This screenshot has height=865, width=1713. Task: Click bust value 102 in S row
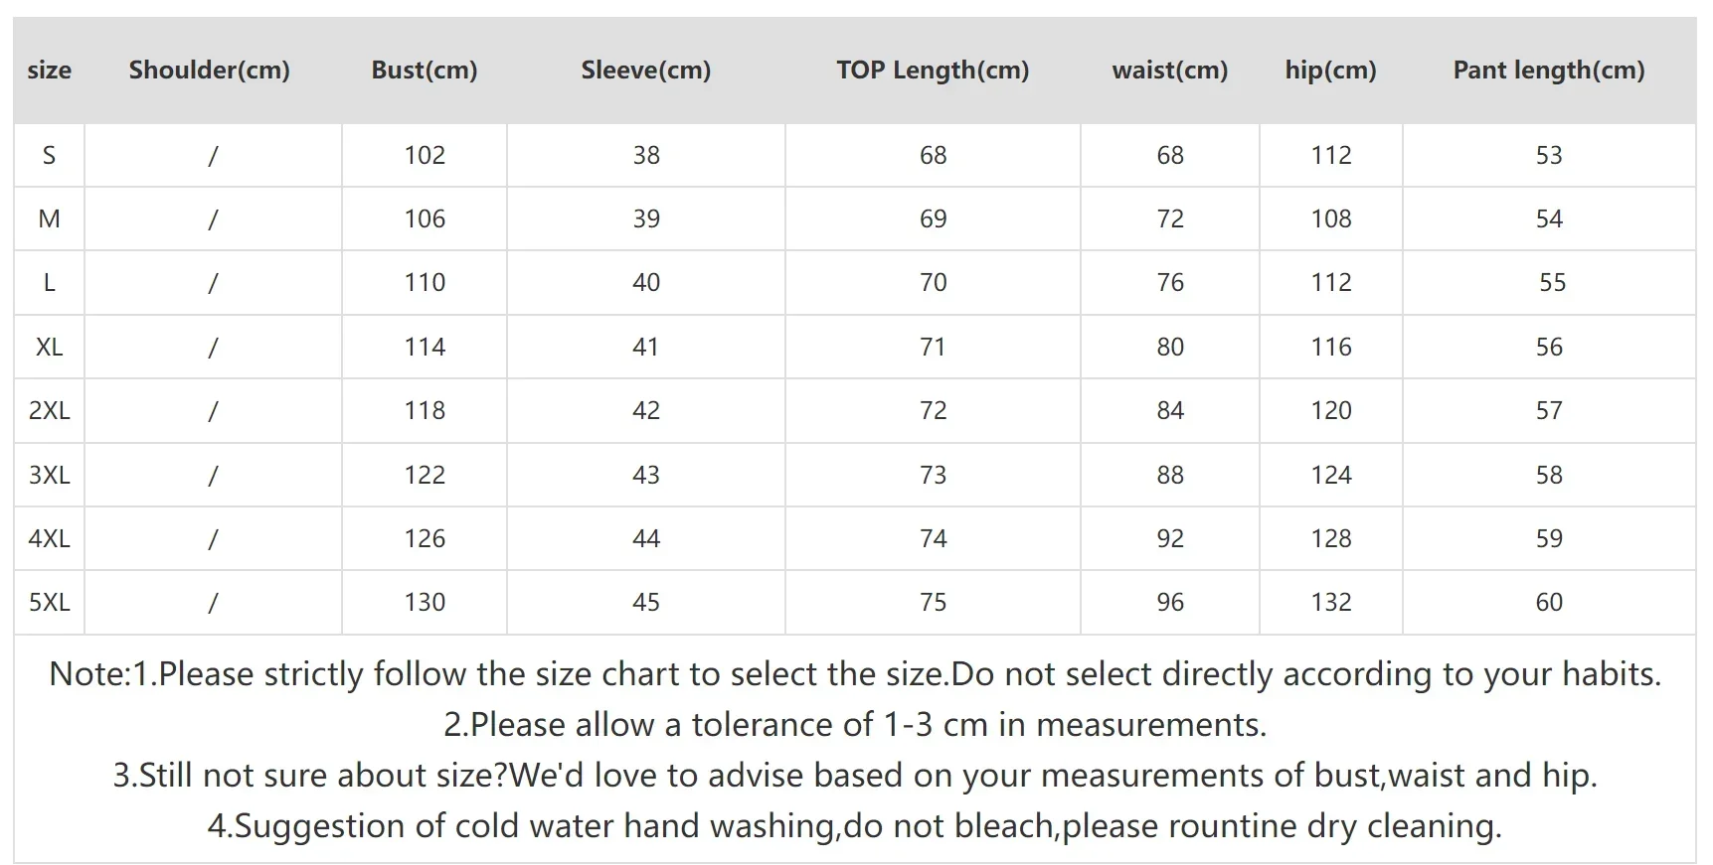(425, 156)
